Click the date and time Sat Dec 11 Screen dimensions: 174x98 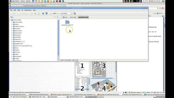click(x=154, y=1)
